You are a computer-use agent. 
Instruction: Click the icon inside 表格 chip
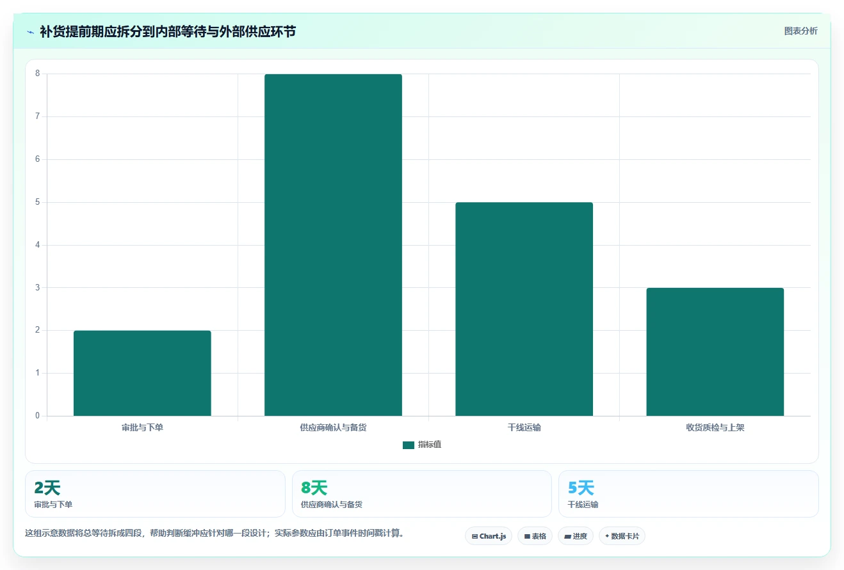coord(527,537)
